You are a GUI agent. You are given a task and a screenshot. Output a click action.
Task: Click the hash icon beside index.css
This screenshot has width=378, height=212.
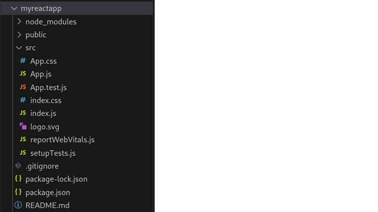(23, 100)
